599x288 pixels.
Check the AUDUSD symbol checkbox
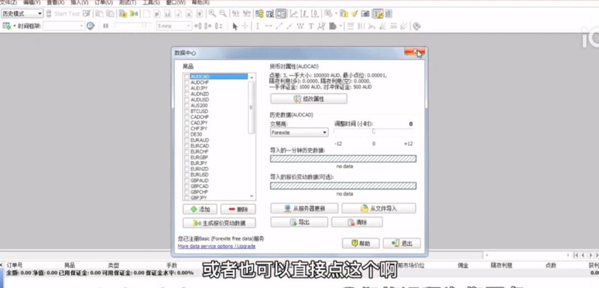click(x=187, y=100)
